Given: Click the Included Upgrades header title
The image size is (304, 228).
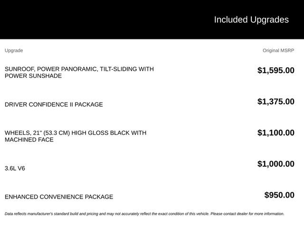Looking at the screenshot, I should pos(251,20).
